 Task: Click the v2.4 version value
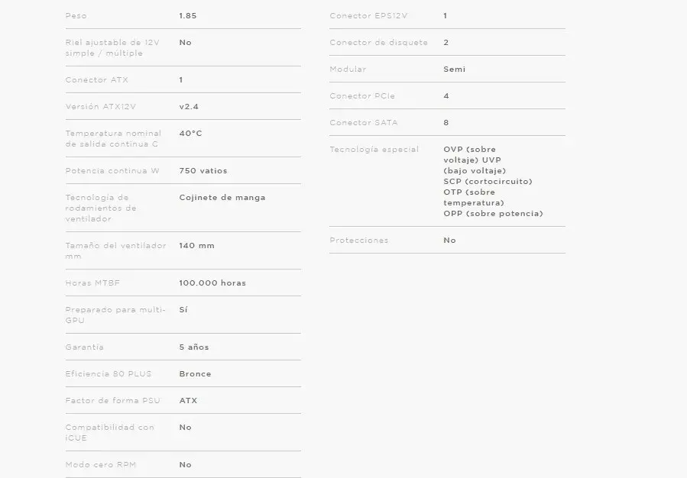click(x=188, y=106)
